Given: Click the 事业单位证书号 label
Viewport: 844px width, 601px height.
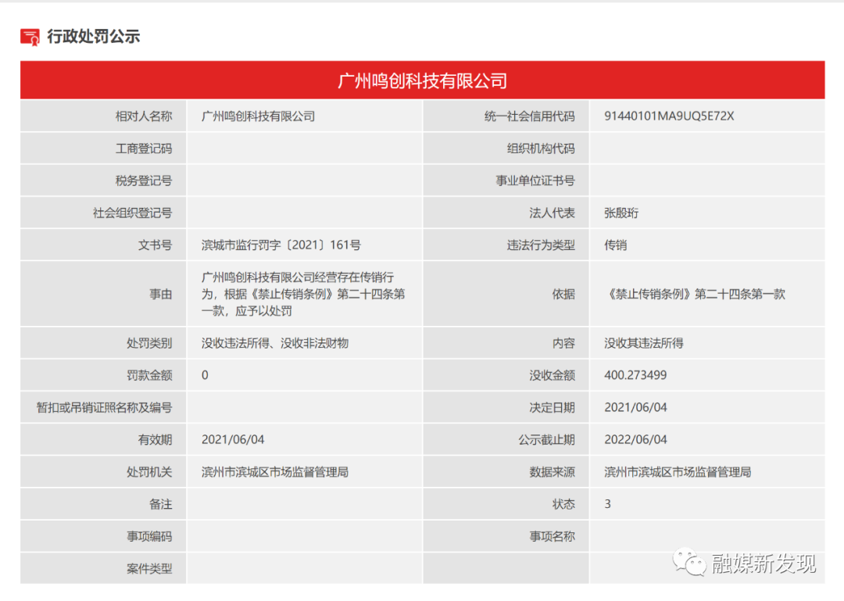Looking at the screenshot, I should [535, 181].
